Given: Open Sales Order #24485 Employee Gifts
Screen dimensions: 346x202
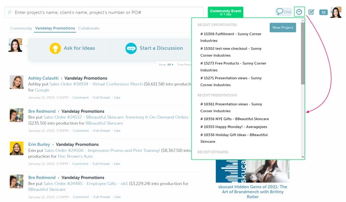Looking at the screenshot, I should (85, 183).
